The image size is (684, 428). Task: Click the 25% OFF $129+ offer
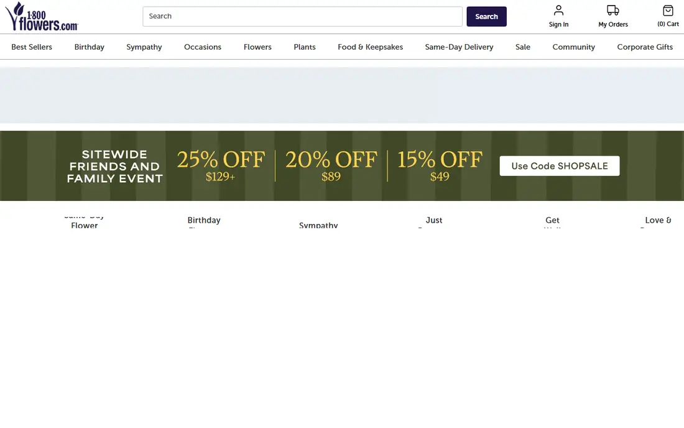pos(221,165)
